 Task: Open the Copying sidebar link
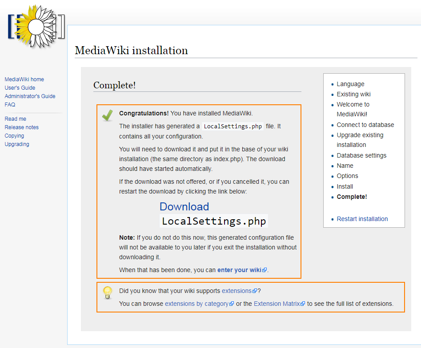(x=14, y=136)
